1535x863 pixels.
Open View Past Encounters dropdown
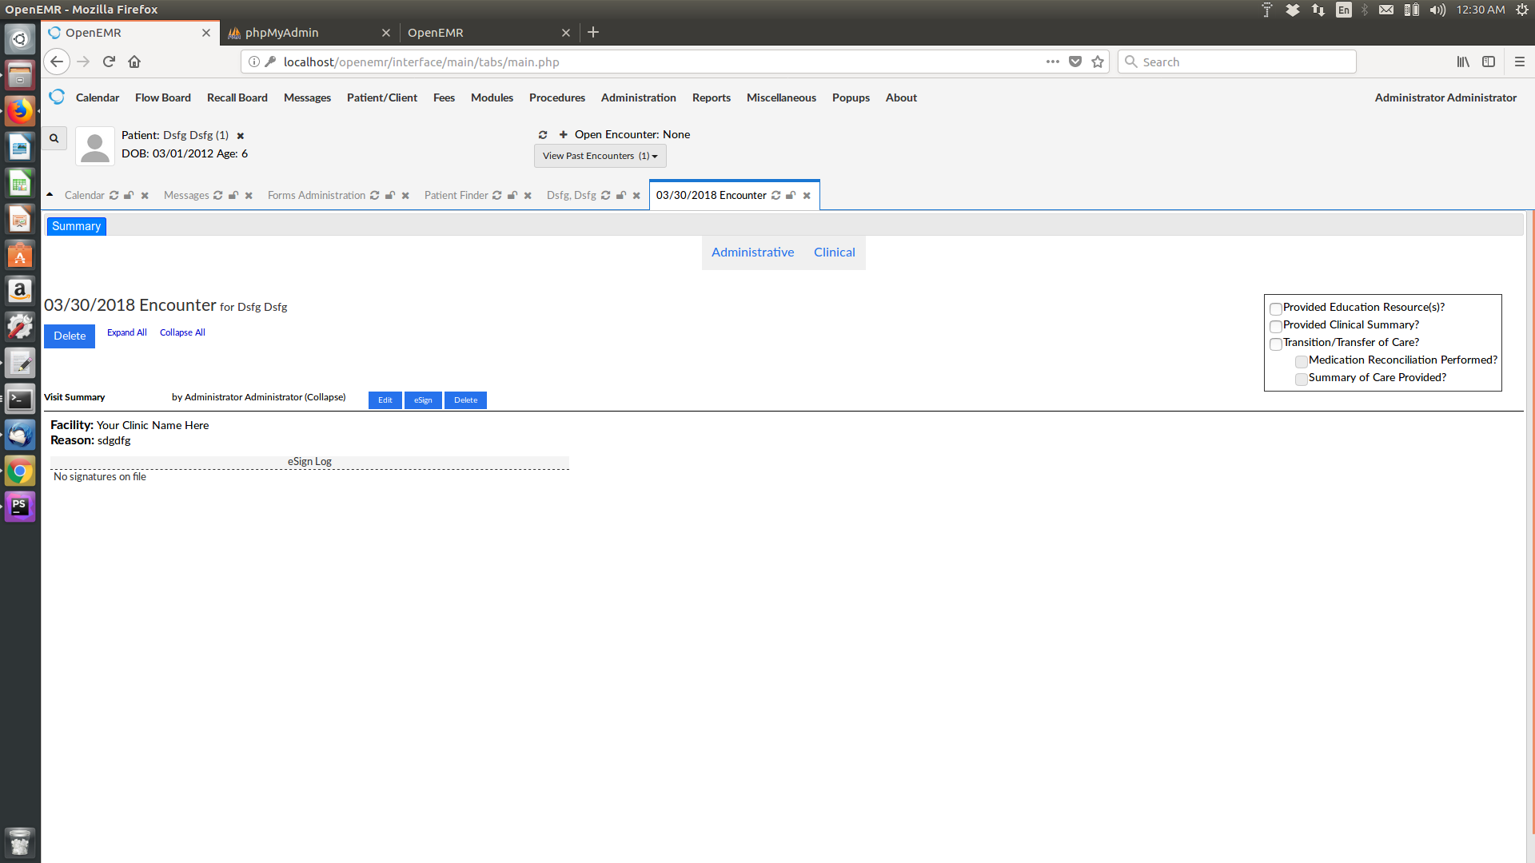point(600,156)
